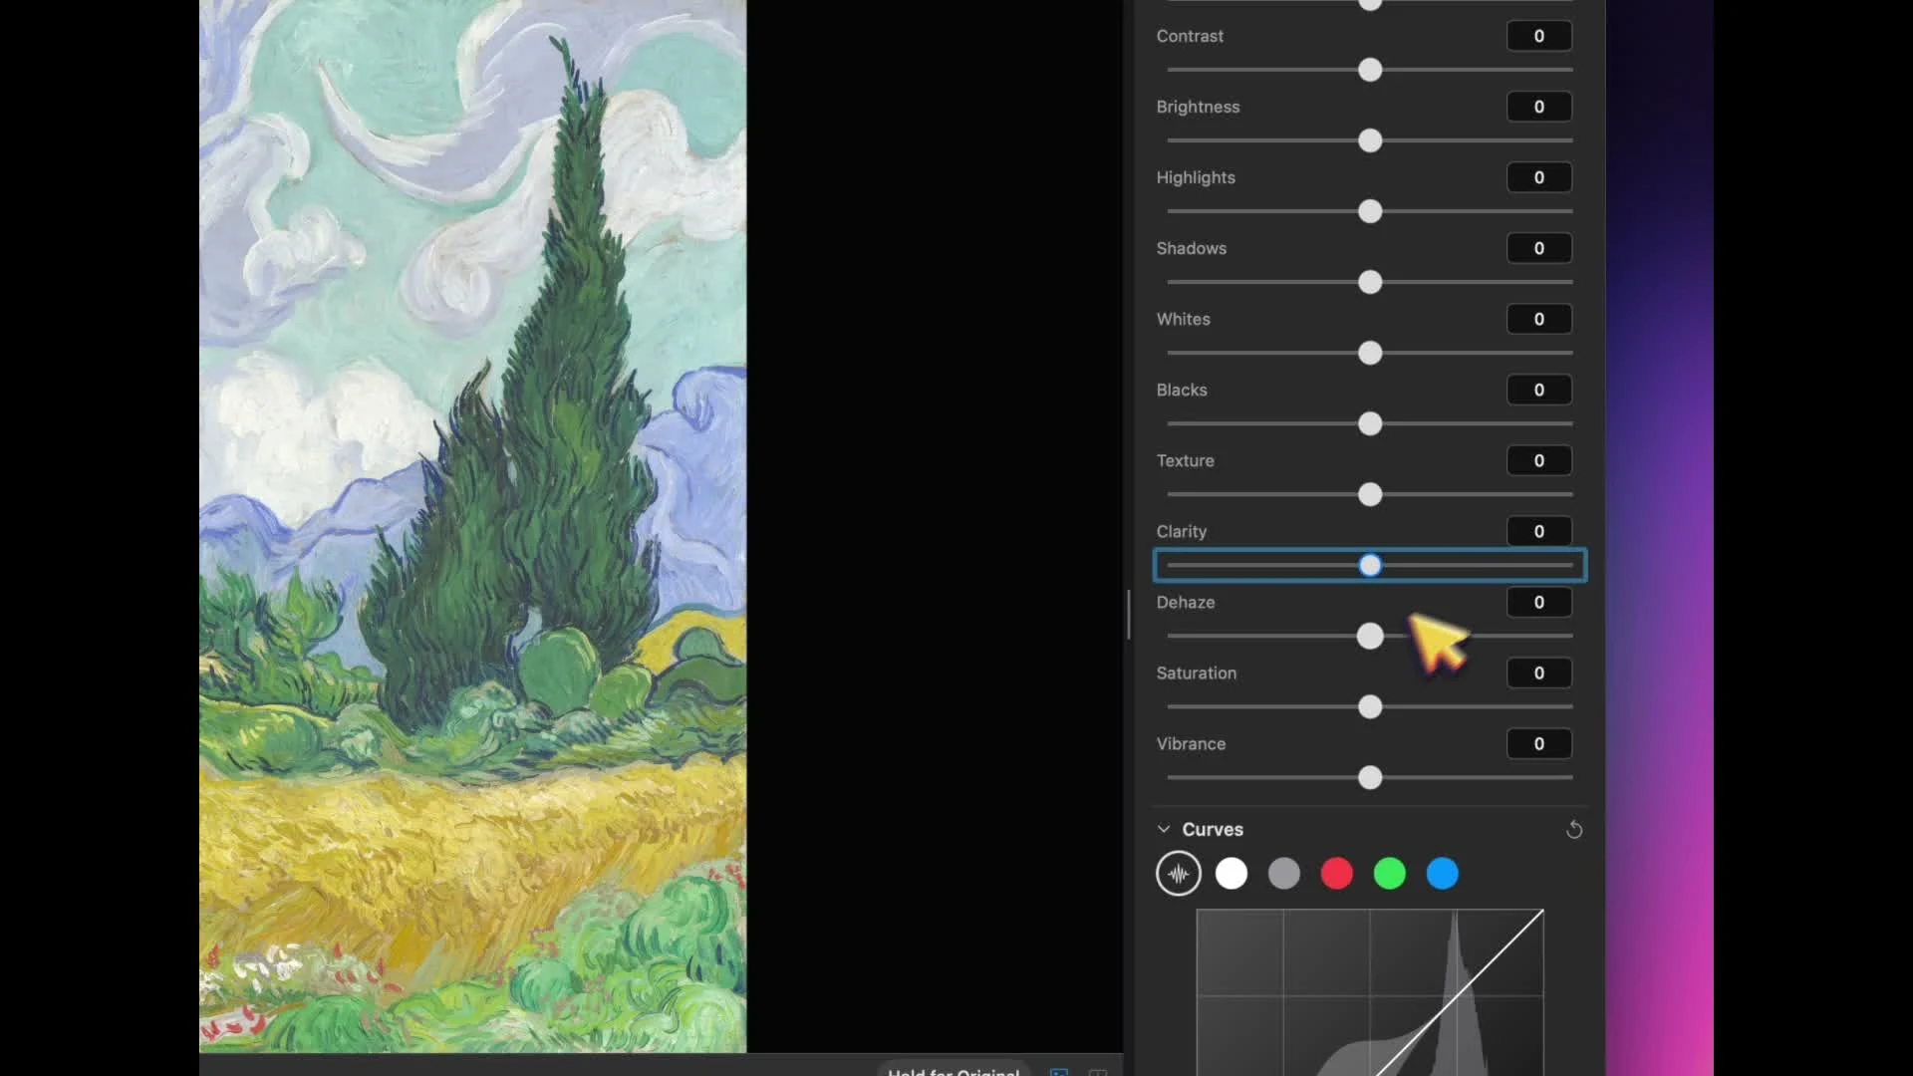This screenshot has width=1913, height=1076.
Task: Focus the Vibrance value field
Action: click(1539, 743)
